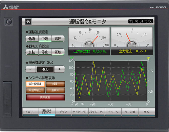Viewport: 169px width, 132px height.
Task: Open the パラメータ1 tab
Action: 79,112
